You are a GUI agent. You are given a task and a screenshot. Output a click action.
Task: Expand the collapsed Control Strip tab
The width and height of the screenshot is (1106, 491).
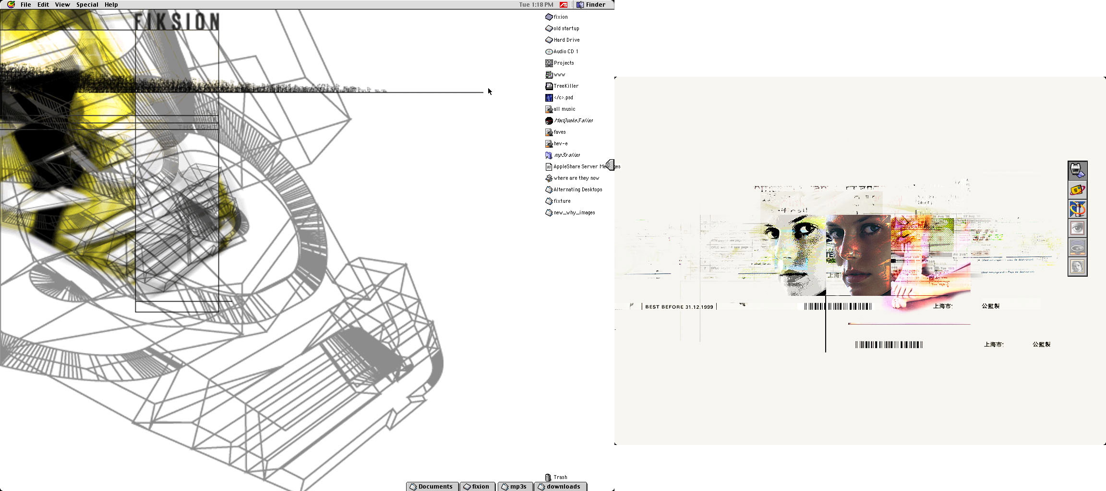tap(610, 165)
